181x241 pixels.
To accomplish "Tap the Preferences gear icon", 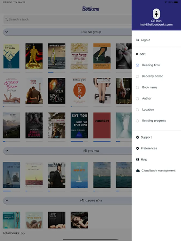I will [x=138, y=148].
